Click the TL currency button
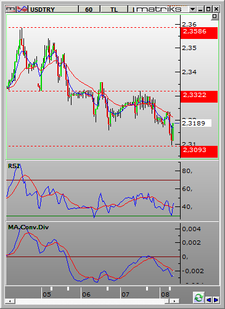This screenshot has height=309, width=225. pos(114,9)
